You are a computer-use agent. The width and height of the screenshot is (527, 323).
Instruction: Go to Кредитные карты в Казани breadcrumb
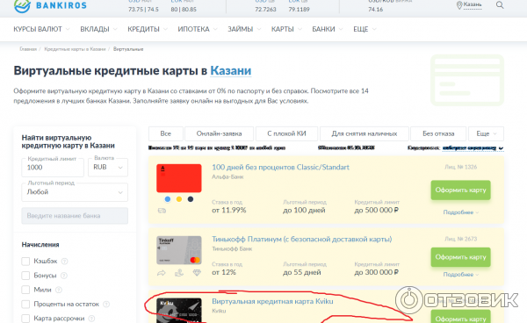[75, 49]
